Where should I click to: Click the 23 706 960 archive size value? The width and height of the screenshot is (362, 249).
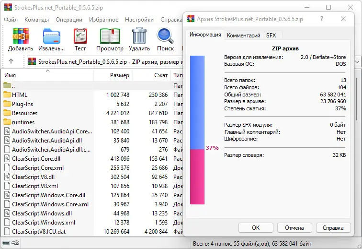[333, 101]
